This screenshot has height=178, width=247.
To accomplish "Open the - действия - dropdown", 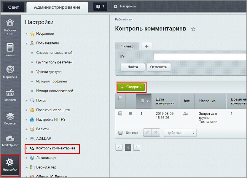I will point(180,133).
